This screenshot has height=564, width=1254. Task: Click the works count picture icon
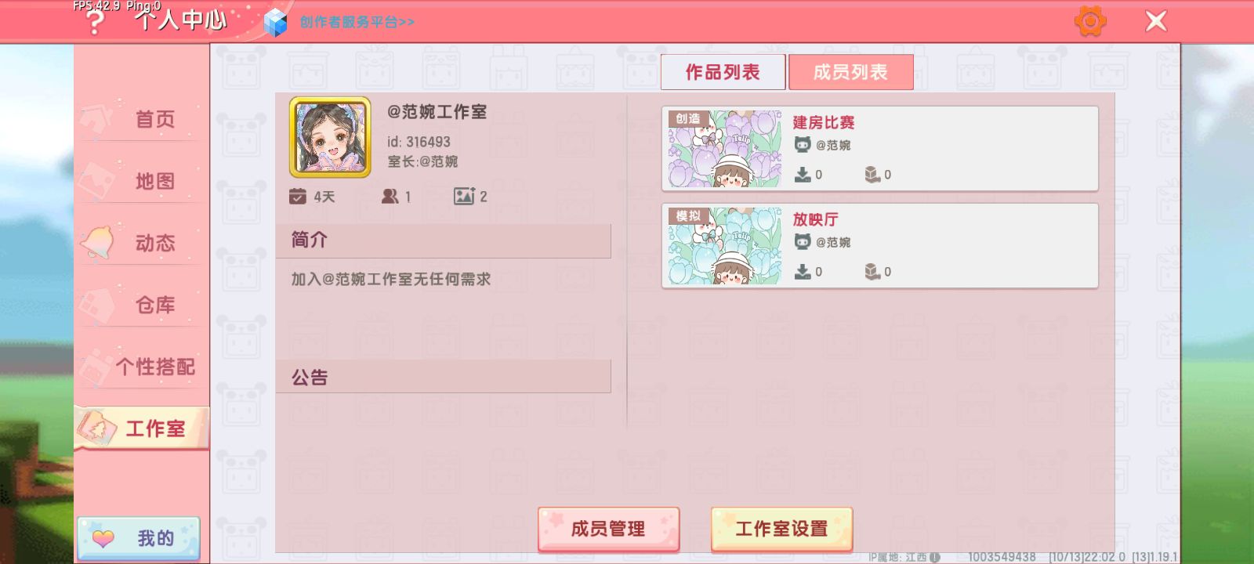tap(464, 196)
